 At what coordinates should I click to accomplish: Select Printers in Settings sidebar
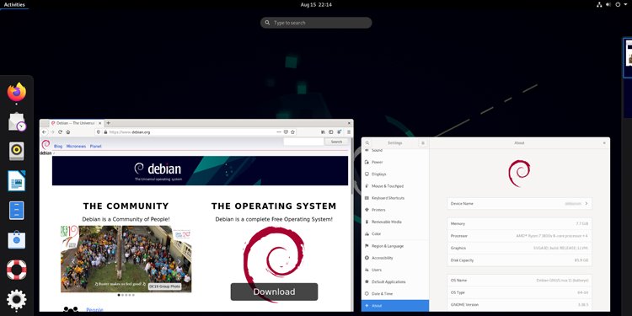point(395,210)
